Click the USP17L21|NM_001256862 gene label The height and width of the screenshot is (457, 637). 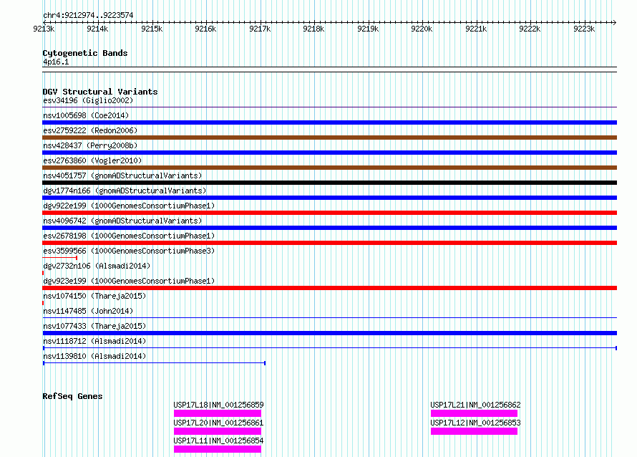[x=475, y=405]
